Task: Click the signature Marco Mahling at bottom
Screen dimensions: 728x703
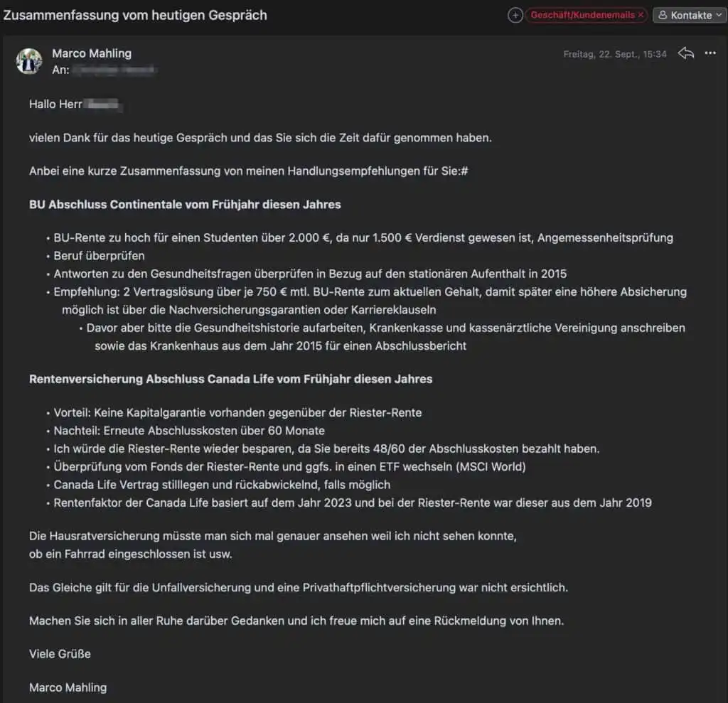Action: click(x=68, y=687)
